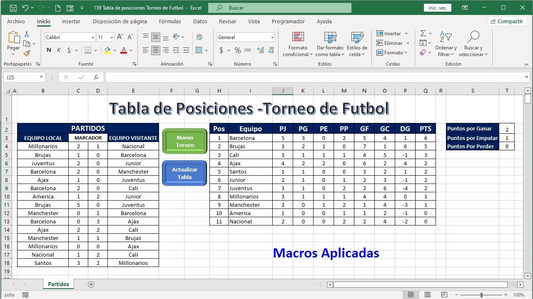Click the Buscar search box
This screenshot has width=533, height=299.
(279, 8)
